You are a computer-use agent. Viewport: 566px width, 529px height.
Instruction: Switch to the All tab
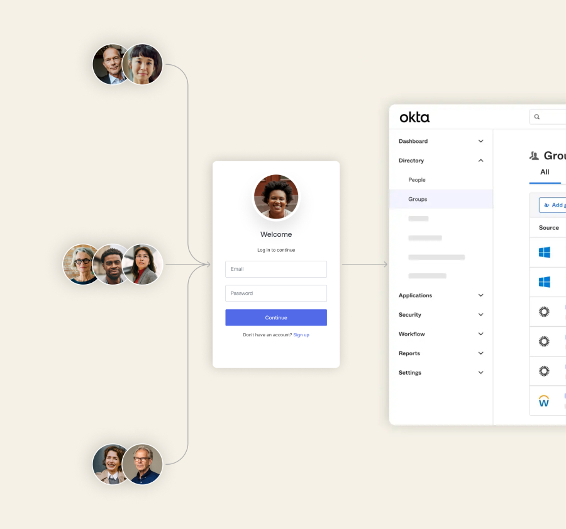point(545,173)
